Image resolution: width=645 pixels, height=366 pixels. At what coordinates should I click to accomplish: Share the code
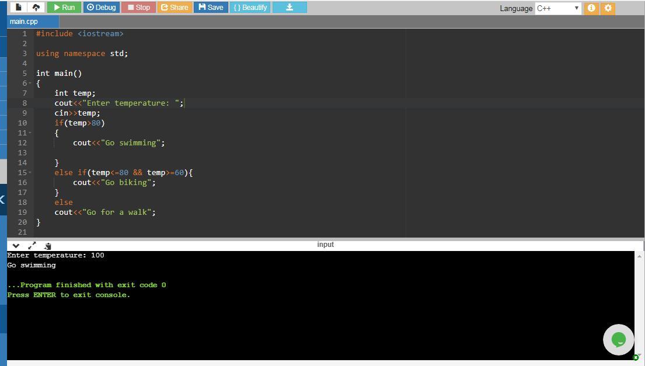174,8
